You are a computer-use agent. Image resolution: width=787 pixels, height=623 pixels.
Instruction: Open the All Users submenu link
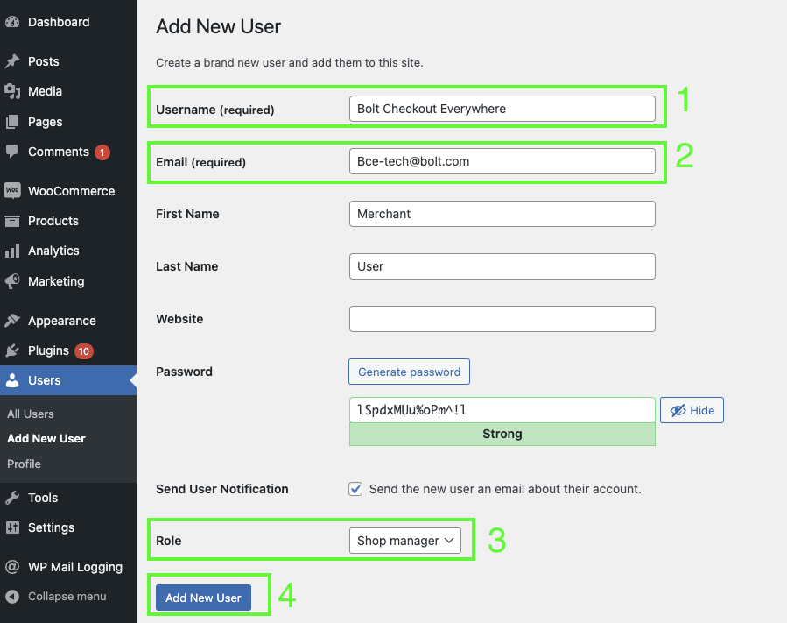31,414
